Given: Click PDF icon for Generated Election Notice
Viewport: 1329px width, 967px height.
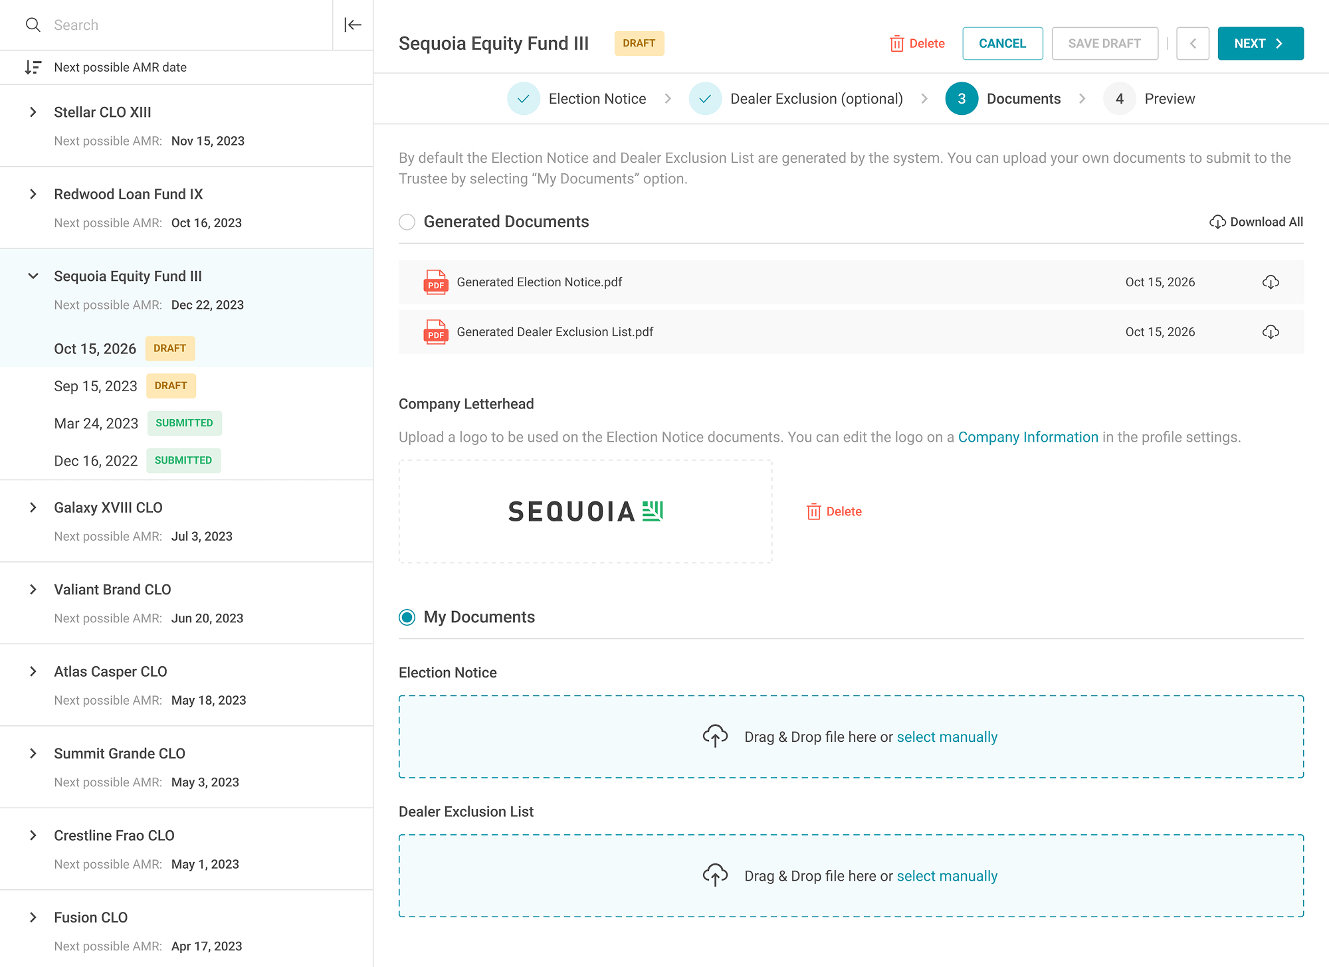Looking at the screenshot, I should (436, 282).
